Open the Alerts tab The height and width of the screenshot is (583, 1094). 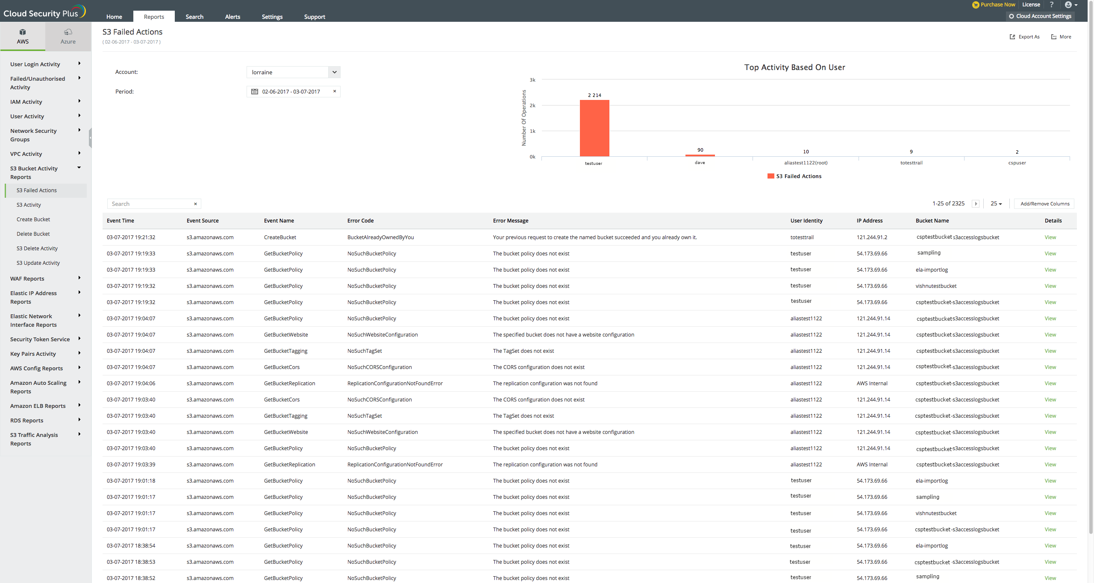(232, 17)
